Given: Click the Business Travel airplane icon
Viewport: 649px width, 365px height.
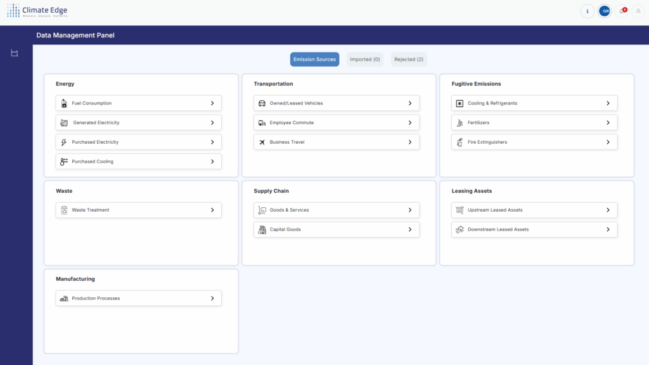Looking at the screenshot, I should (x=262, y=142).
